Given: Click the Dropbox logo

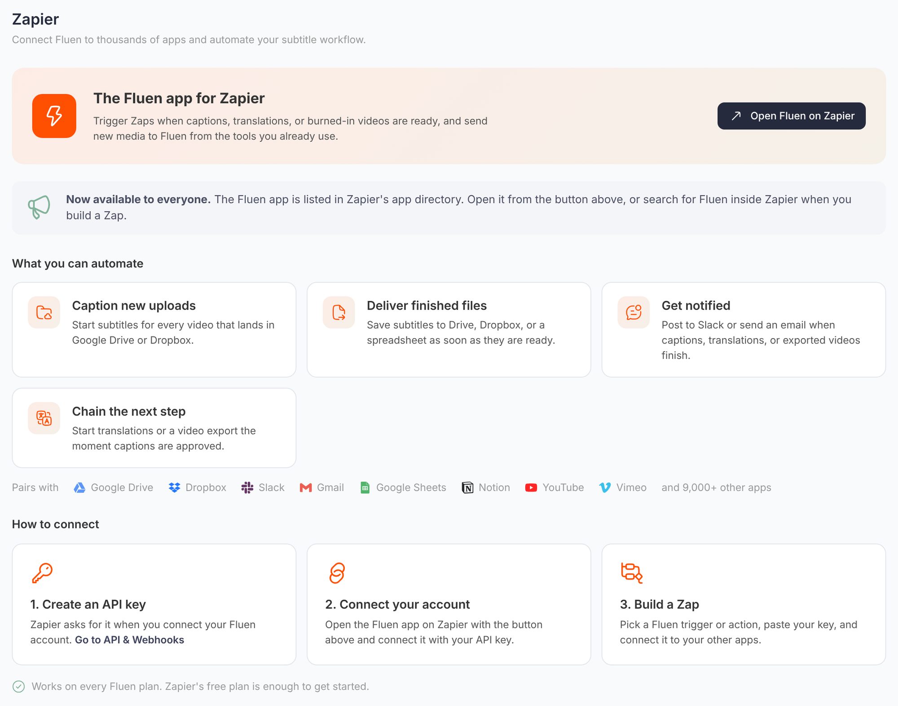Looking at the screenshot, I should (x=174, y=488).
